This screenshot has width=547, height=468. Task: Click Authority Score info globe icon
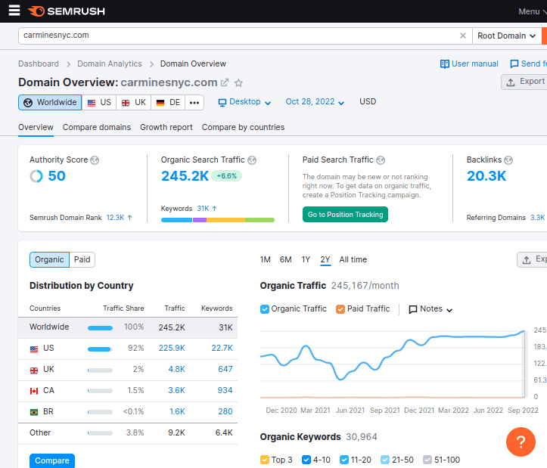coord(95,160)
